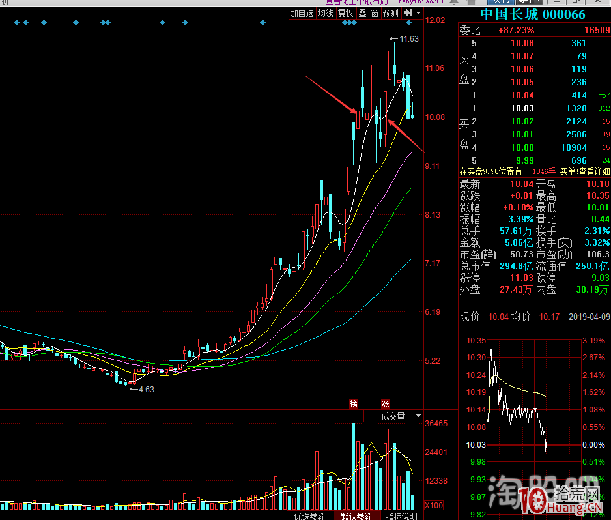Click the 量比 value 0.44
The image size is (611, 520).
pos(601,219)
